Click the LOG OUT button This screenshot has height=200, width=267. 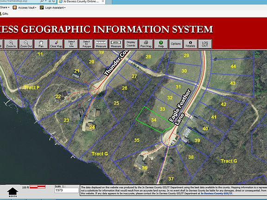tap(205, 44)
